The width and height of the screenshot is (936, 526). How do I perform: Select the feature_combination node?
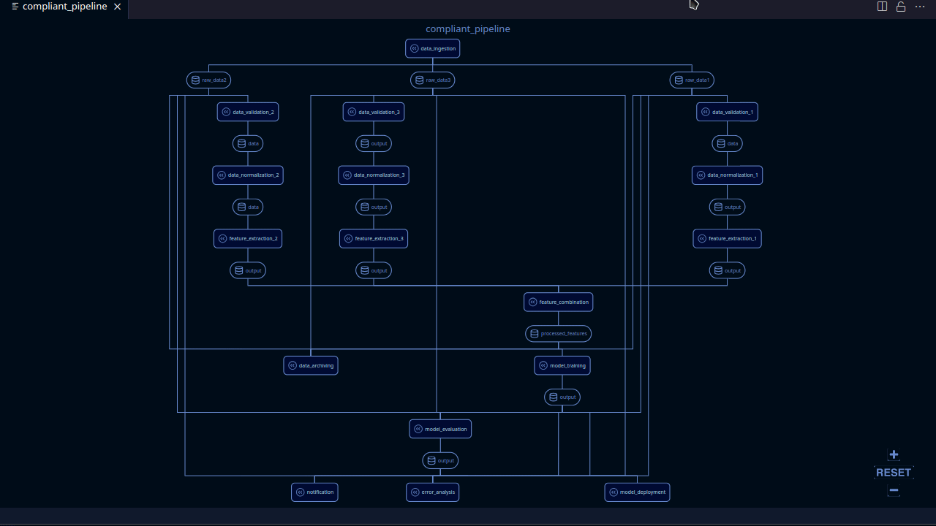point(558,302)
